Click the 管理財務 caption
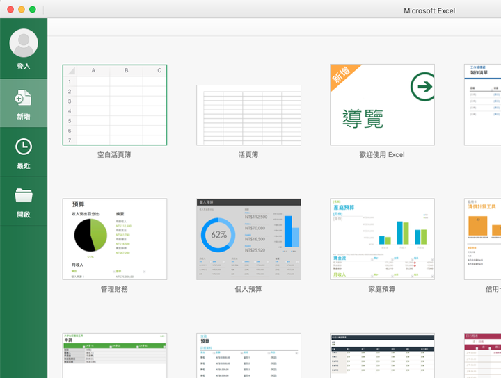The image size is (501, 378). click(114, 289)
